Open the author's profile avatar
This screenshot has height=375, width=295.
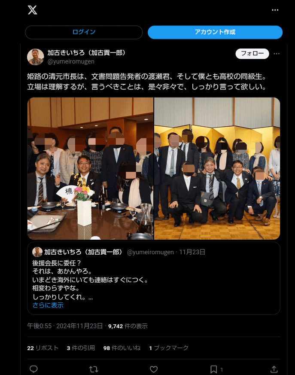pyautogui.click(x=35, y=57)
